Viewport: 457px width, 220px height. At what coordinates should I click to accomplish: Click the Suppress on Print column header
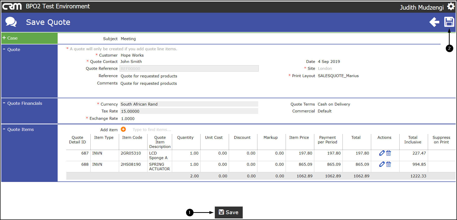pos(441,140)
